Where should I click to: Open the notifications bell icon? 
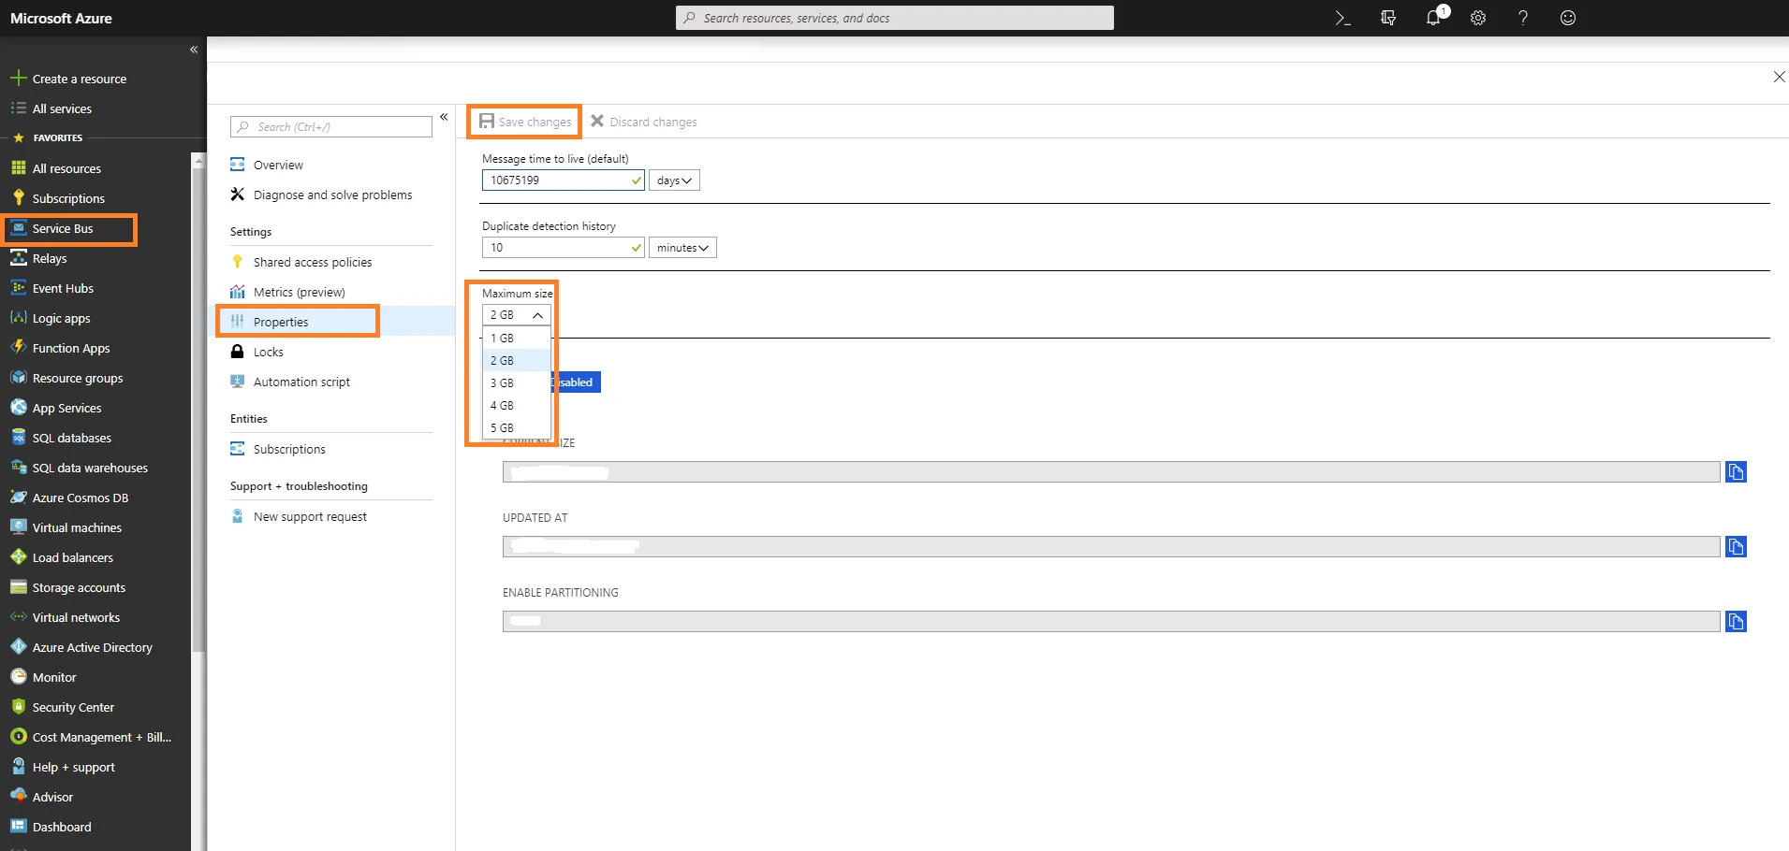tap(1434, 18)
